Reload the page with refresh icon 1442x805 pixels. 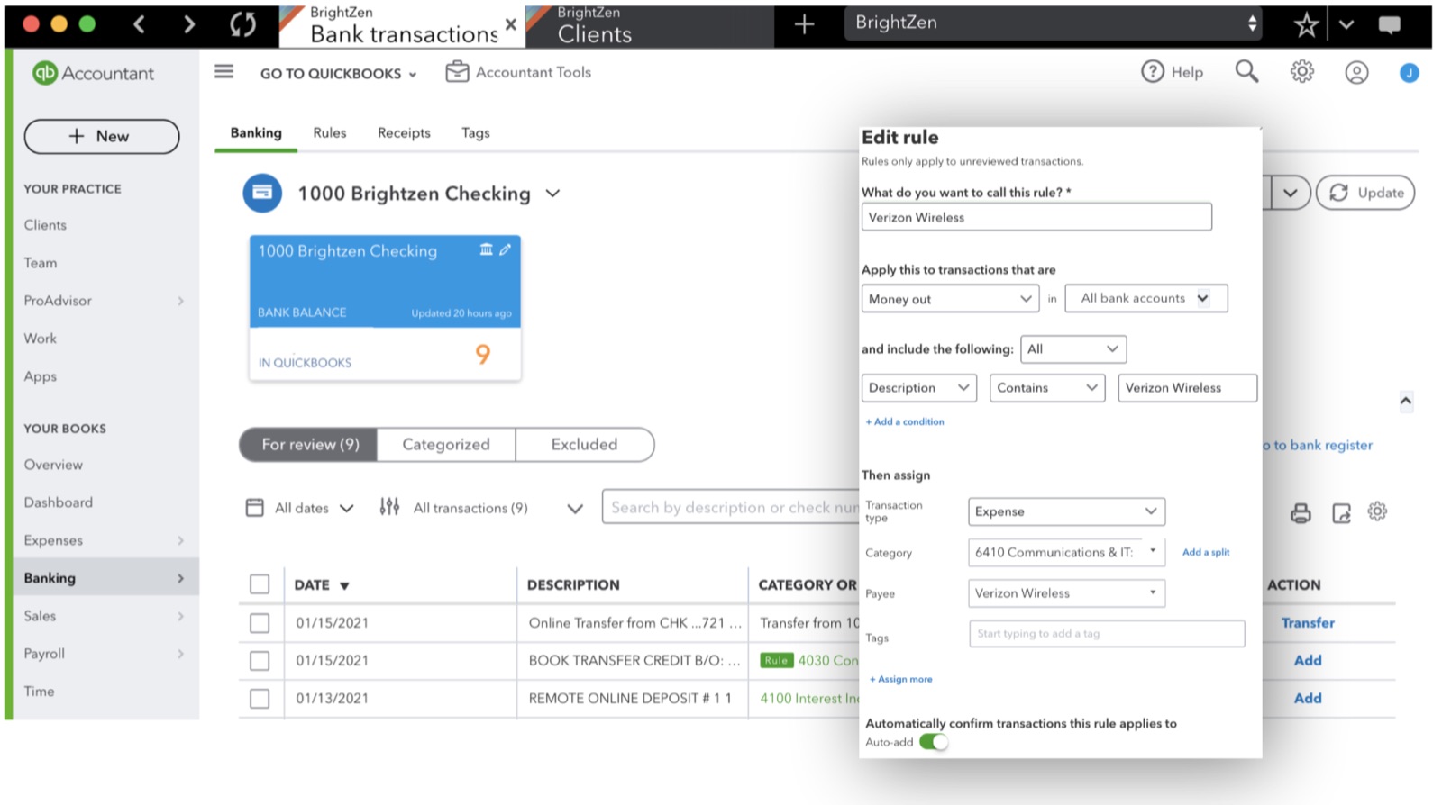(x=242, y=24)
